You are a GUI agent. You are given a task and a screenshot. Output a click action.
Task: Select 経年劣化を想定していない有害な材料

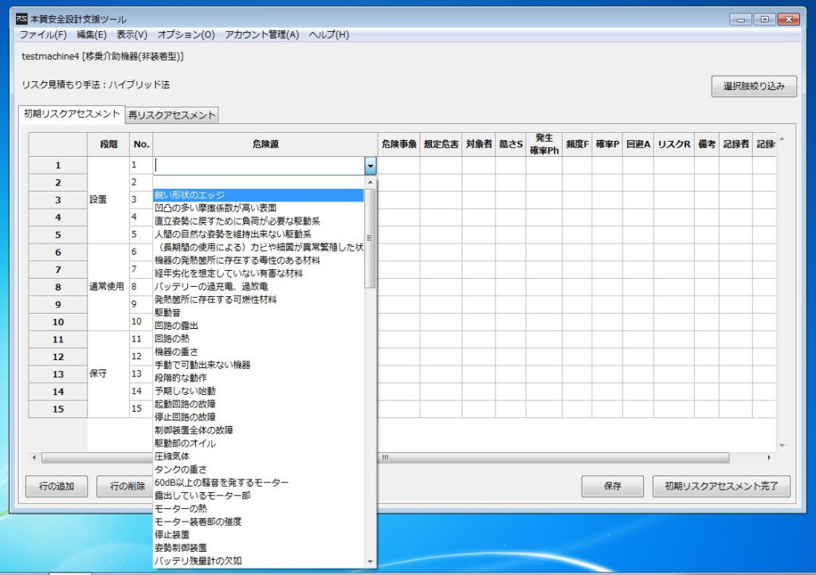click(258, 273)
